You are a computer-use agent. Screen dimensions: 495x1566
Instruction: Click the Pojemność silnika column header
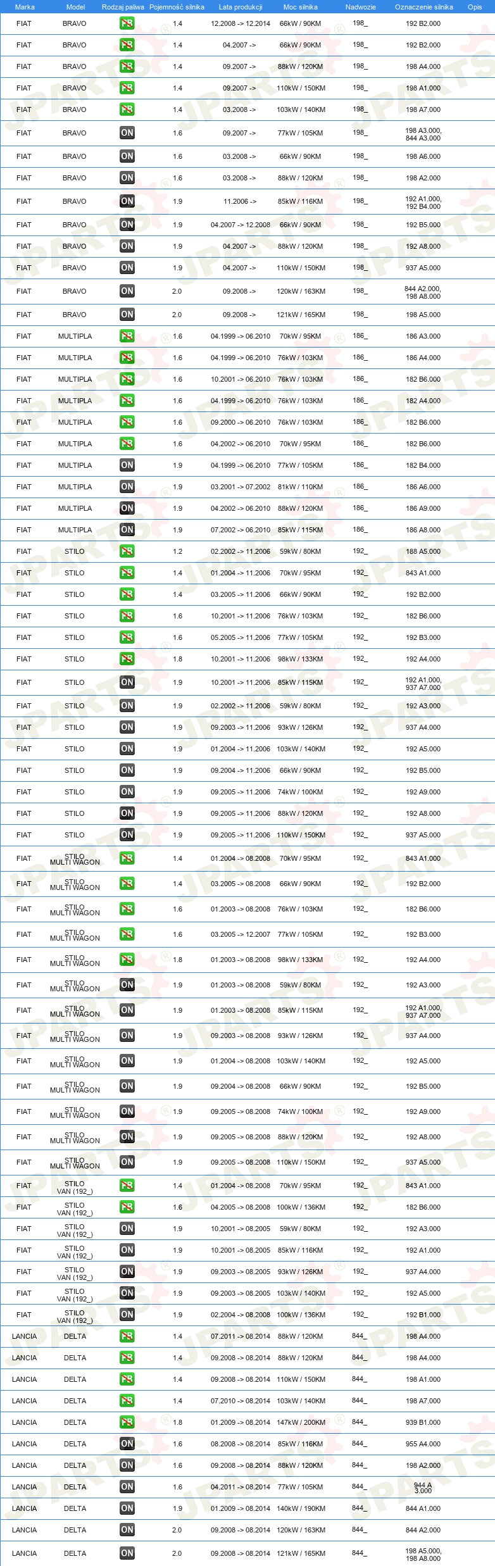pyautogui.click(x=177, y=7)
